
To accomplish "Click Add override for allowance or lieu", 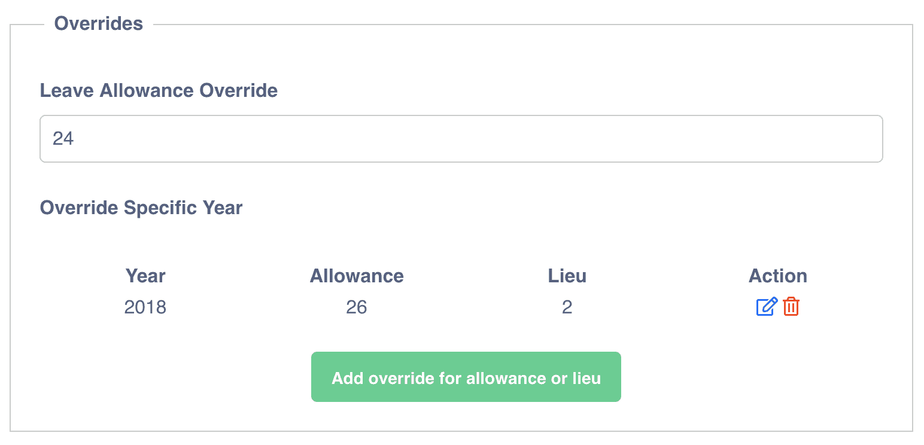I will 466,377.
